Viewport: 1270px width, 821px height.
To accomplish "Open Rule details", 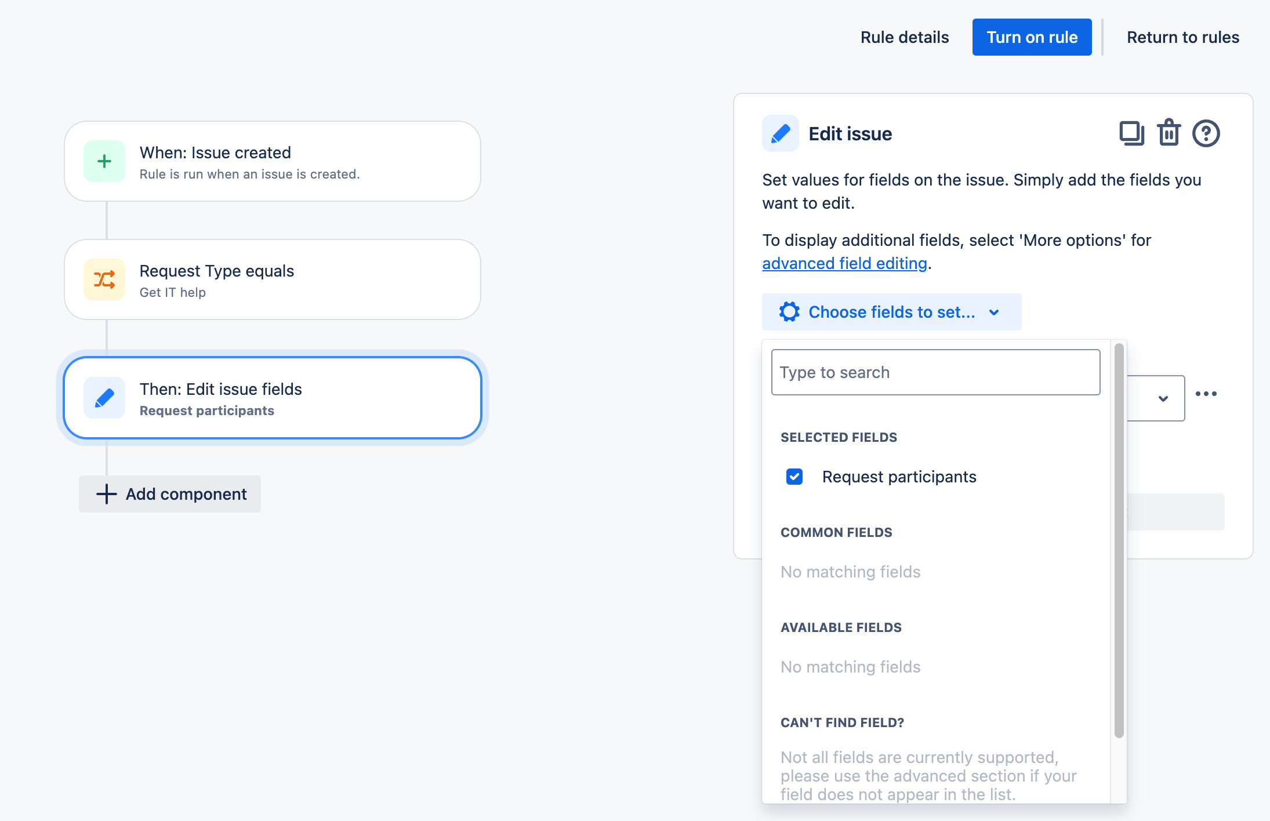I will [x=905, y=37].
